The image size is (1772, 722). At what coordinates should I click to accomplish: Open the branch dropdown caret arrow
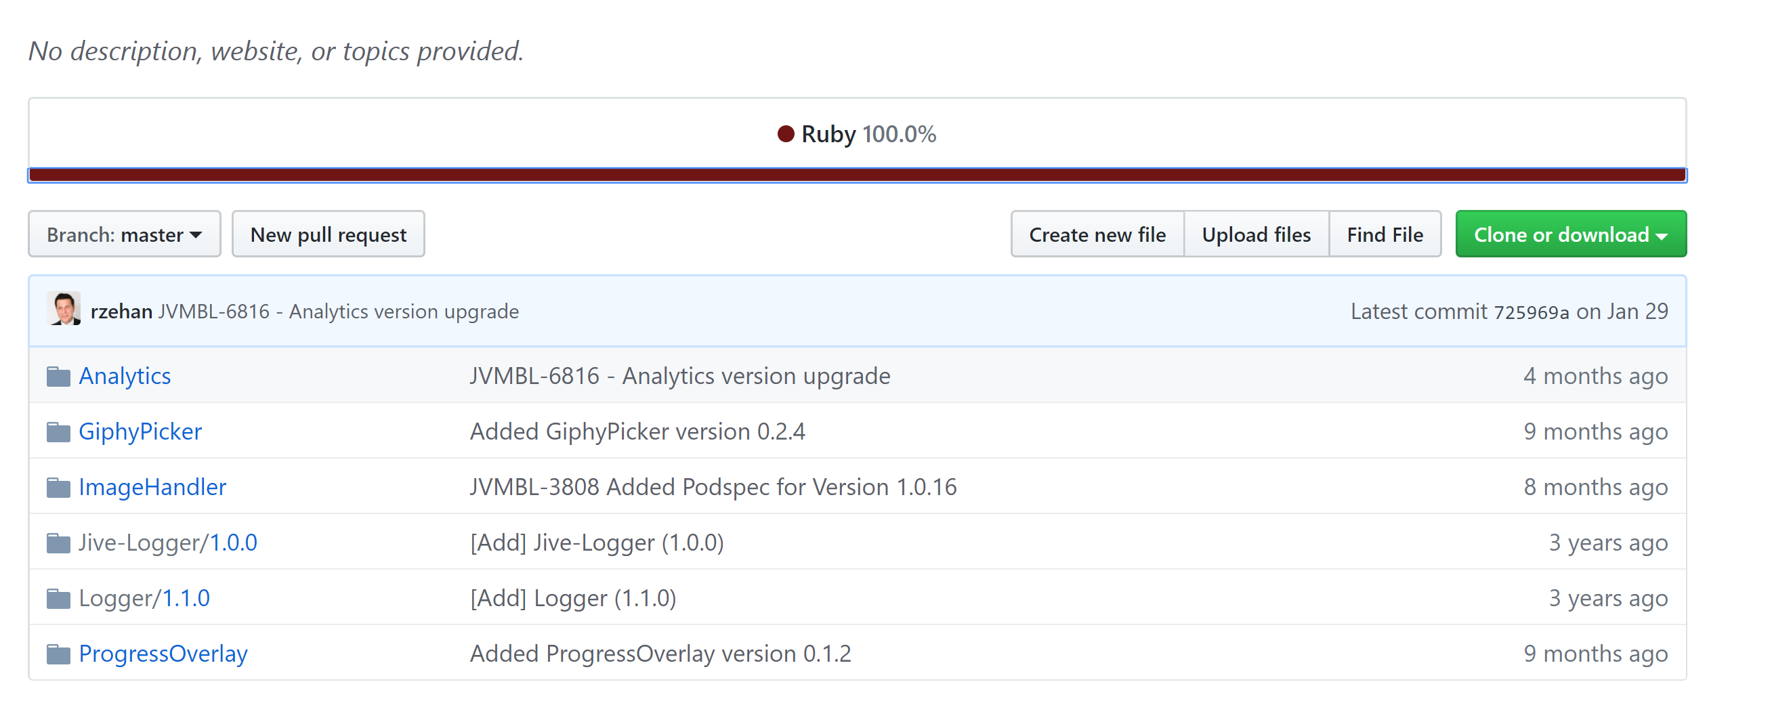click(196, 234)
